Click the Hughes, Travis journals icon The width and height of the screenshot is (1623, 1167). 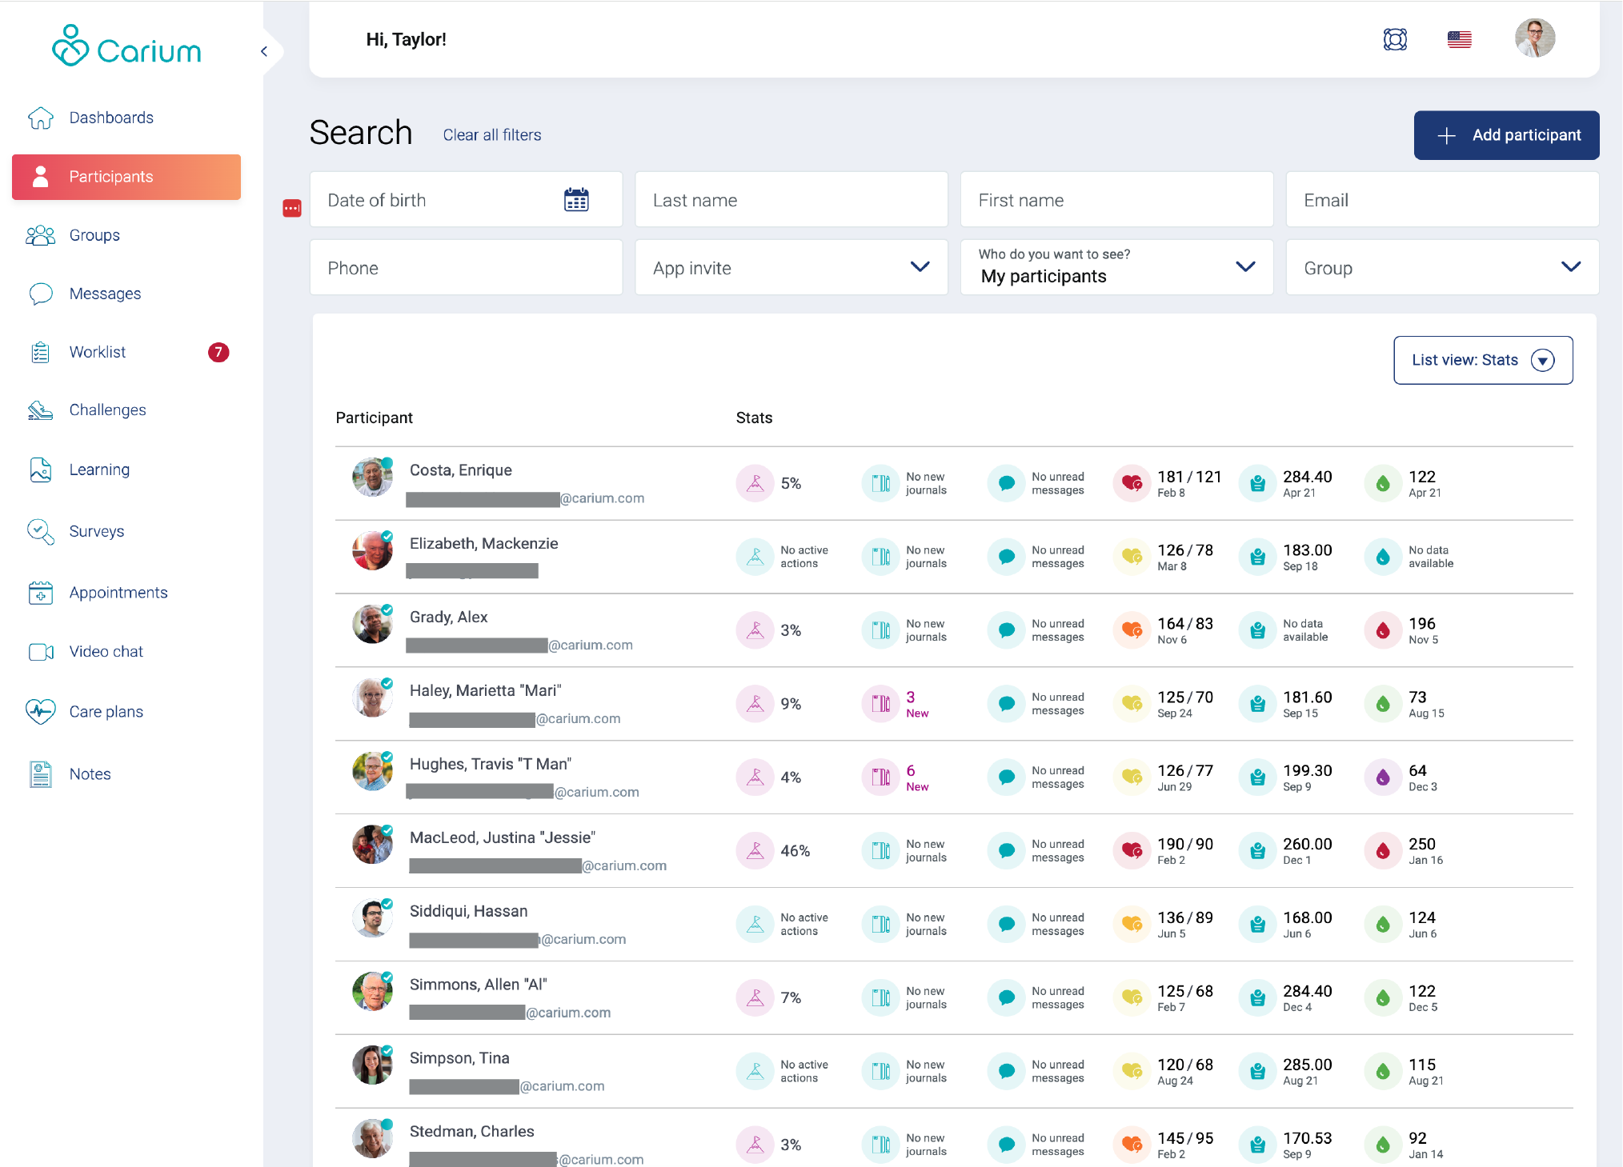(880, 777)
